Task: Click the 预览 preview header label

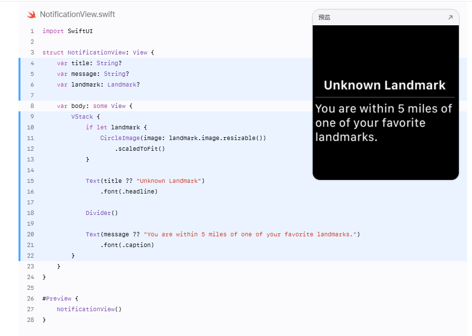Action: tap(324, 18)
